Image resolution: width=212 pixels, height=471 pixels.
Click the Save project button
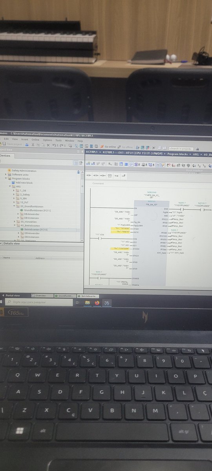pos(12,144)
